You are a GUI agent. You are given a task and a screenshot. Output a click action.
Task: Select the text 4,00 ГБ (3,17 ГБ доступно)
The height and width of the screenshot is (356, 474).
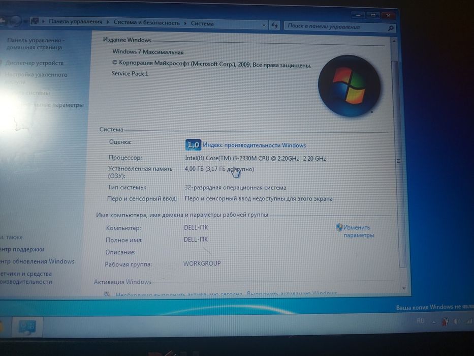point(219,169)
